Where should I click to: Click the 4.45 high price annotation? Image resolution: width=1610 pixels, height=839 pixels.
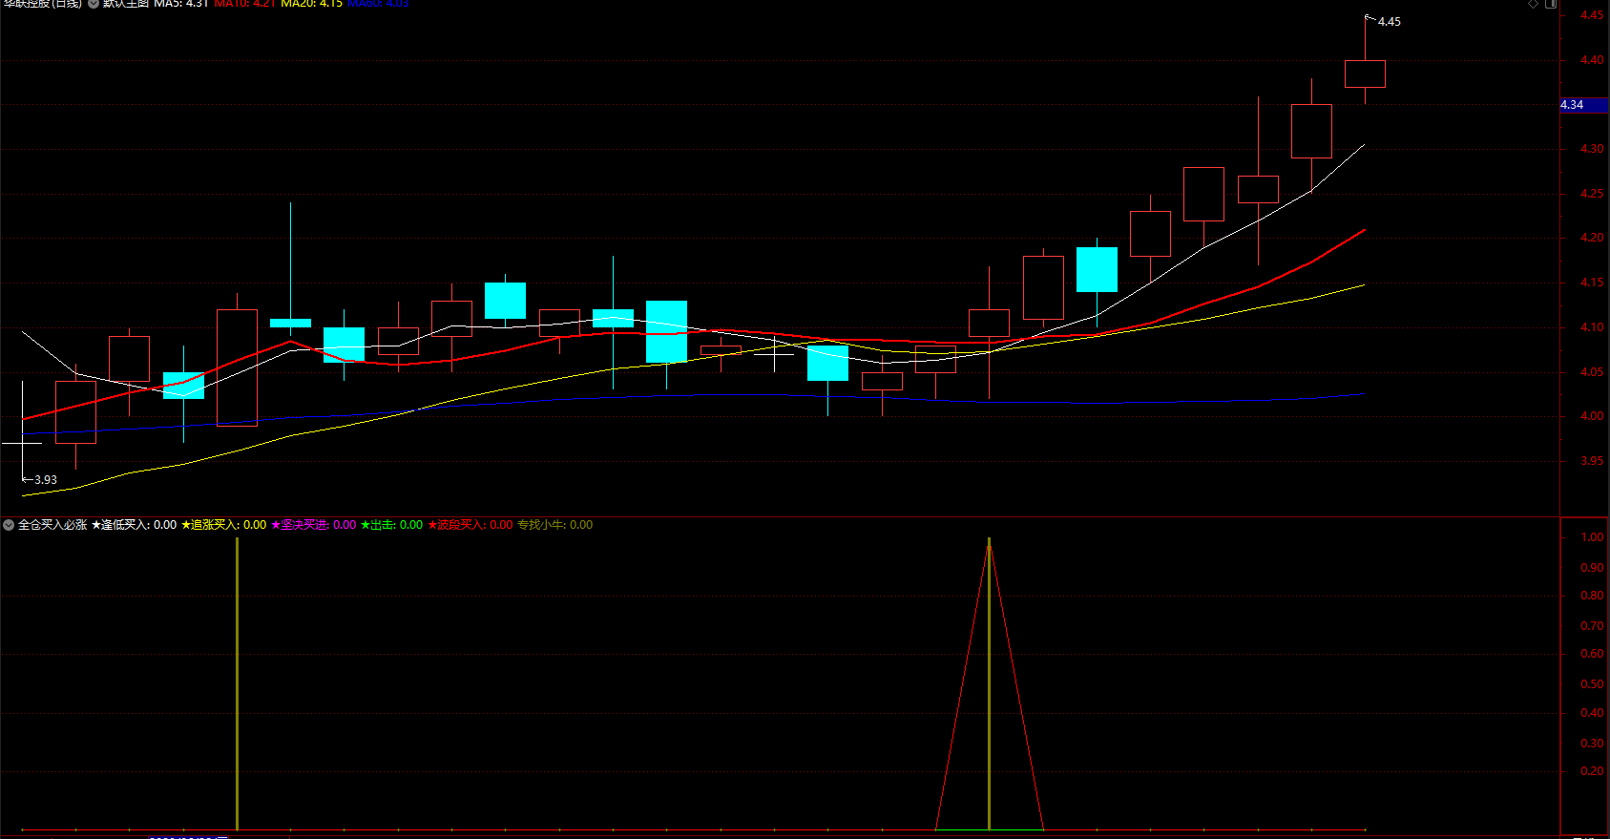[x=1389, y=21]
